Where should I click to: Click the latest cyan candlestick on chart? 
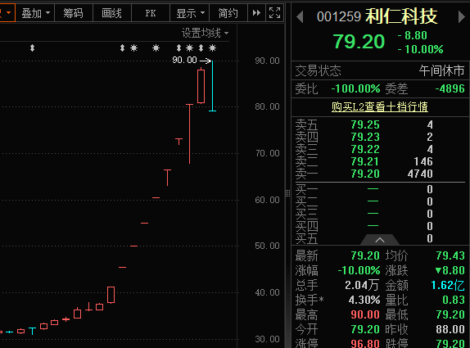pyautogui.click(x=213, y=86)
